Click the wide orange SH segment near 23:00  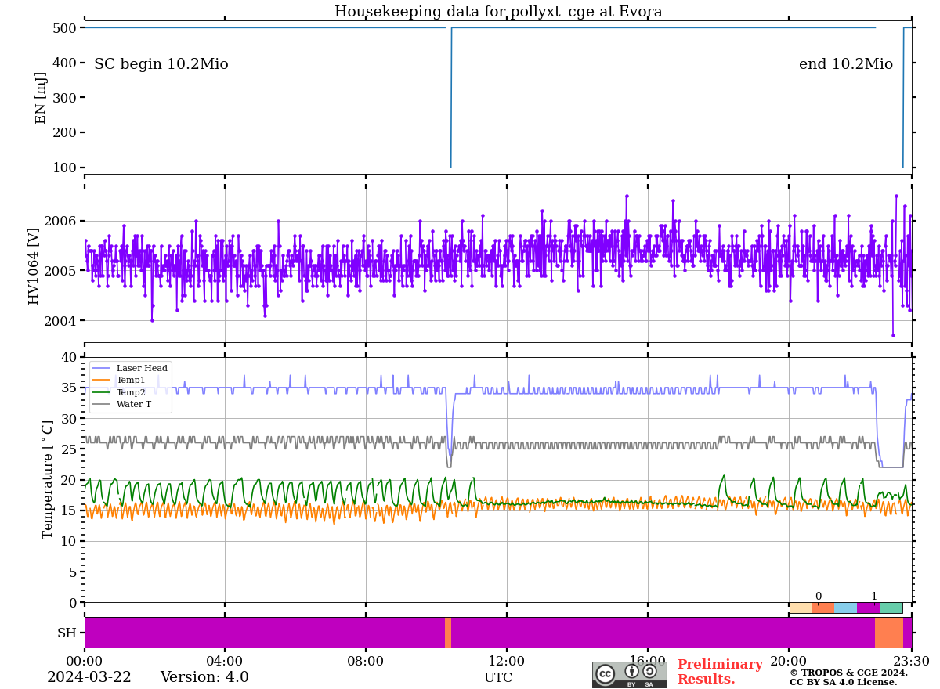[889, 633]
